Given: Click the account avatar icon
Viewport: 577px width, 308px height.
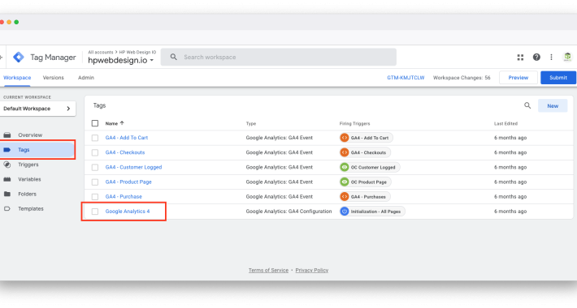Looking at the screenshot, I should pyautogui.click(x=567, y=57).
